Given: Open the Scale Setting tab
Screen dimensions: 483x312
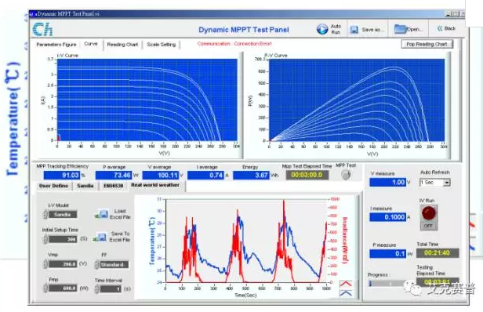Looking at the screenshot, I should 161,45.
